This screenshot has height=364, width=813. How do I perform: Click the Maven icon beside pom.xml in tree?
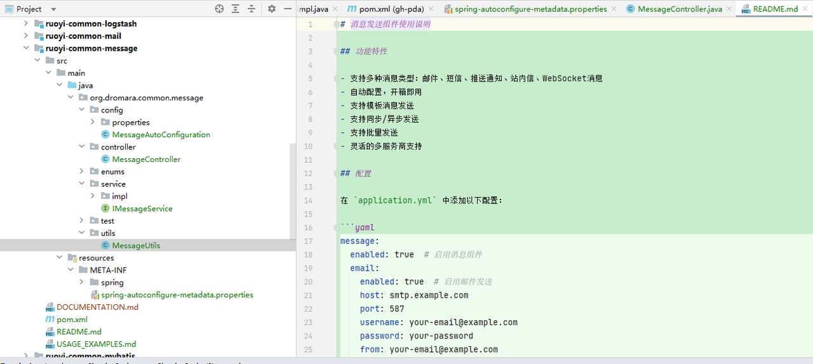[x=50, y=320]
